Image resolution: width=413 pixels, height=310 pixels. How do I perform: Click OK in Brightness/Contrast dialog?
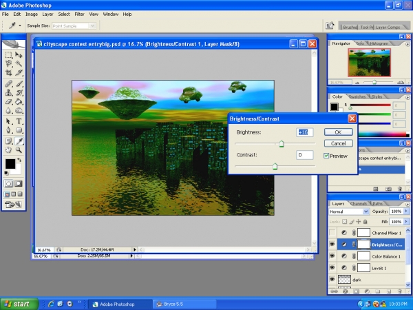[x=338, y=132]
